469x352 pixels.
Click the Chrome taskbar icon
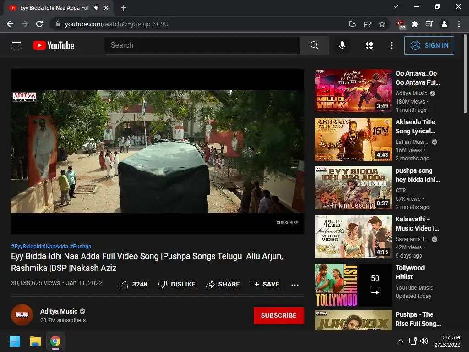55,341
